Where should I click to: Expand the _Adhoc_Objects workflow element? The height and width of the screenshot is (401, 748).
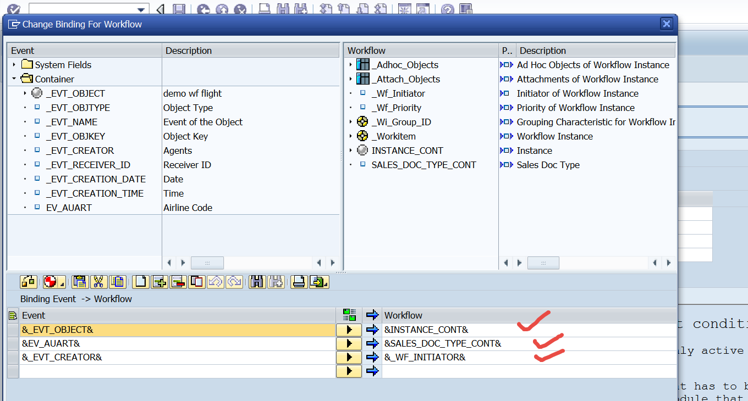coord(351,64)
